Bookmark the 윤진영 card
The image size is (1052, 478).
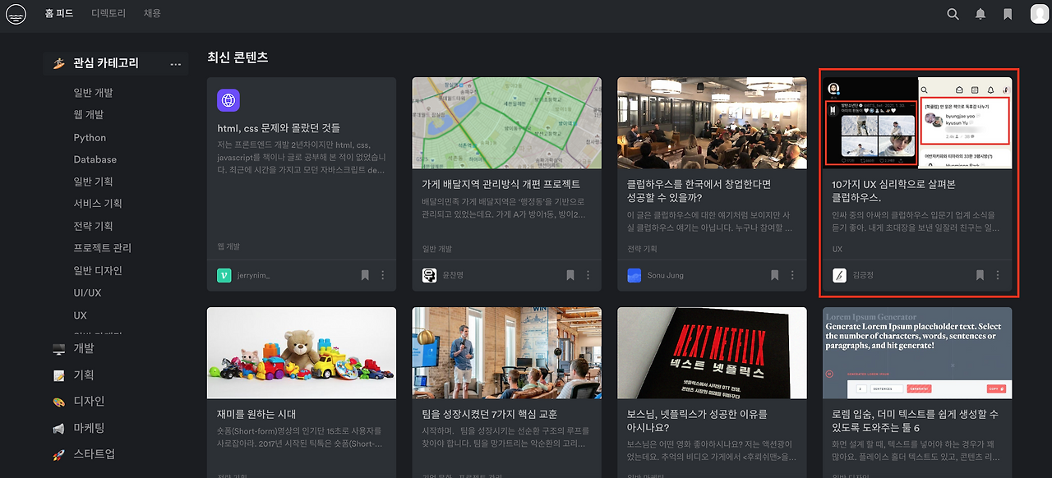coord(570,275)
